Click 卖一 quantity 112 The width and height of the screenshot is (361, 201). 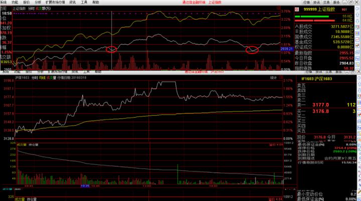click(351, 105)
